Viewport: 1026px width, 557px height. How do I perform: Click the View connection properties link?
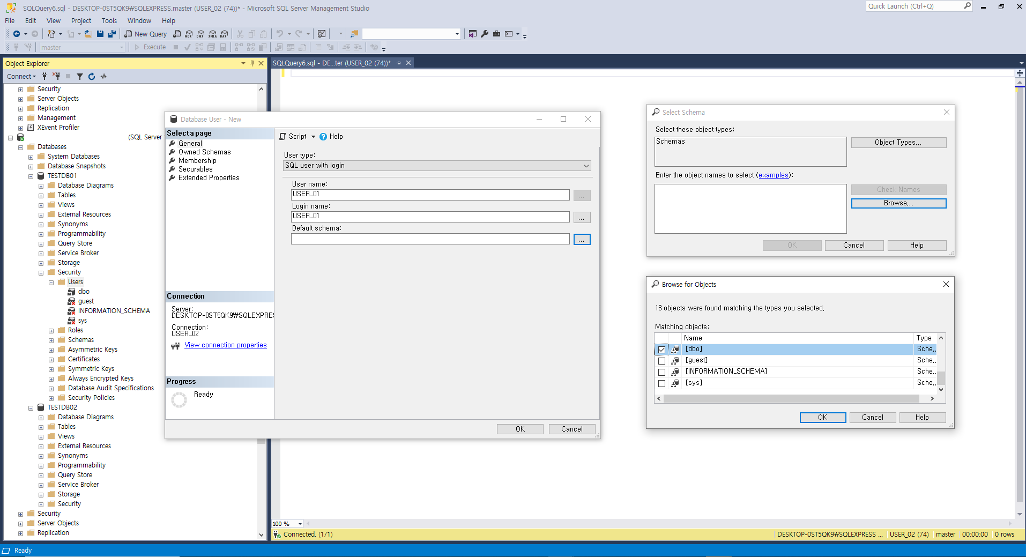pyautogui.click(x=226, y=345)
